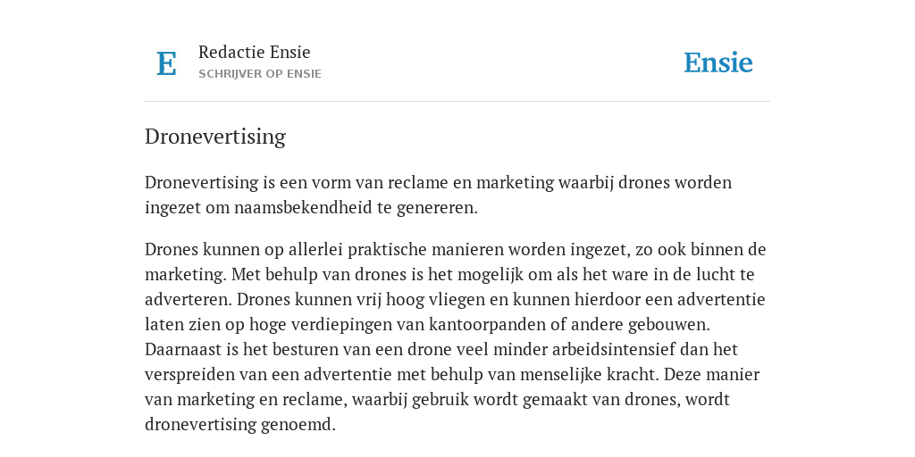Click the horizontal divider line under the header

tap(457, 102)
